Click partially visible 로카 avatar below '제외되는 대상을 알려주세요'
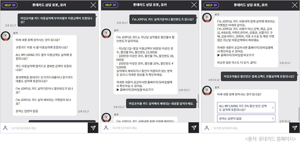This screenshot has width=300, height=145. 106,117
